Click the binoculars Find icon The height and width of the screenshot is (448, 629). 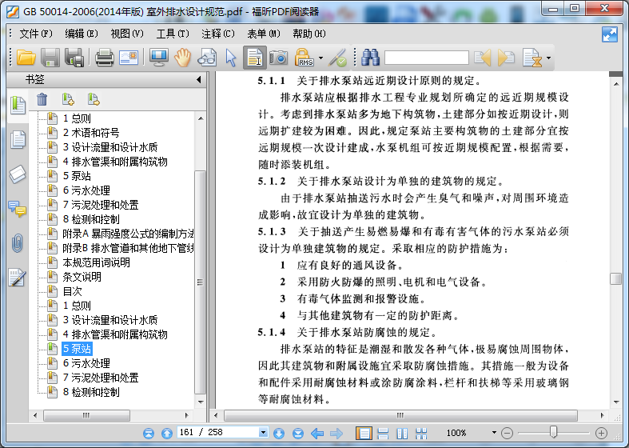pyautogui.click(x=370, y=58)
